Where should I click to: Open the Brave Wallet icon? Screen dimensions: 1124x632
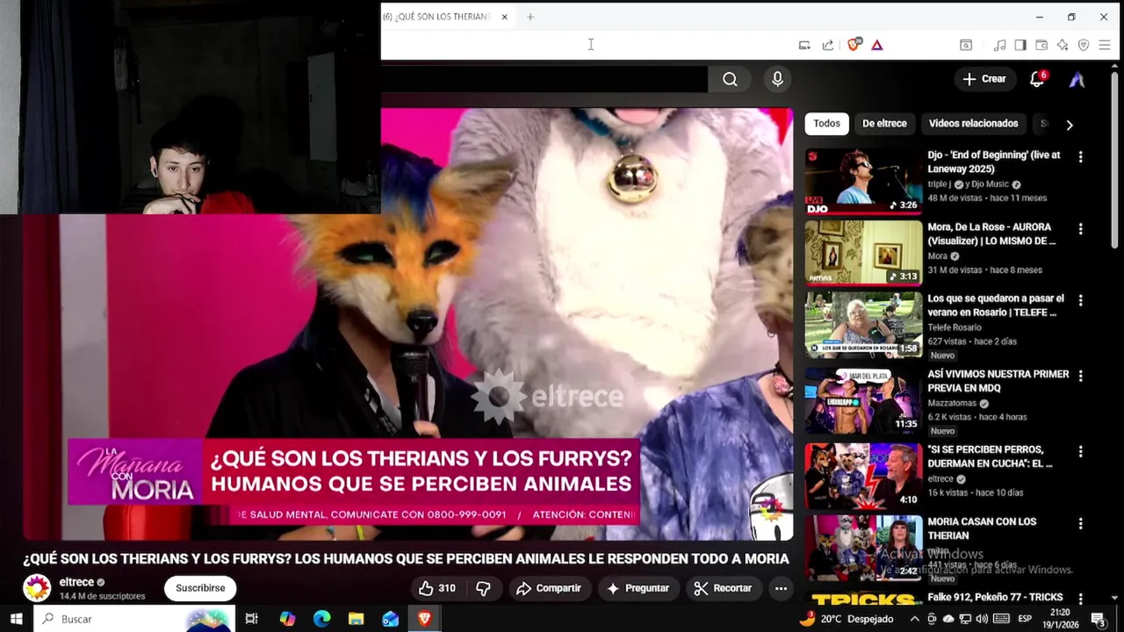click(1041, 45)
